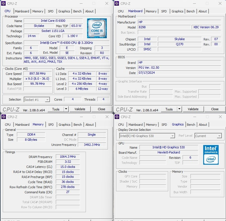226x221 pixels.
Task: Minimize the Memory tab CPU-Z window
Action: point(81,117)
